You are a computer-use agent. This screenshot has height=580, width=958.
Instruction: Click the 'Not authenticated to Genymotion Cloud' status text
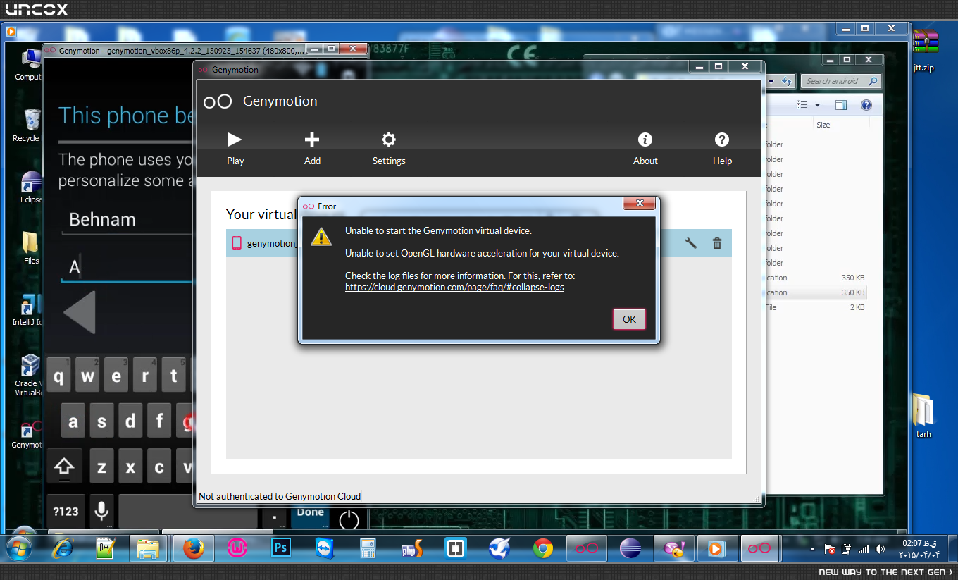[x=280, y=496]
